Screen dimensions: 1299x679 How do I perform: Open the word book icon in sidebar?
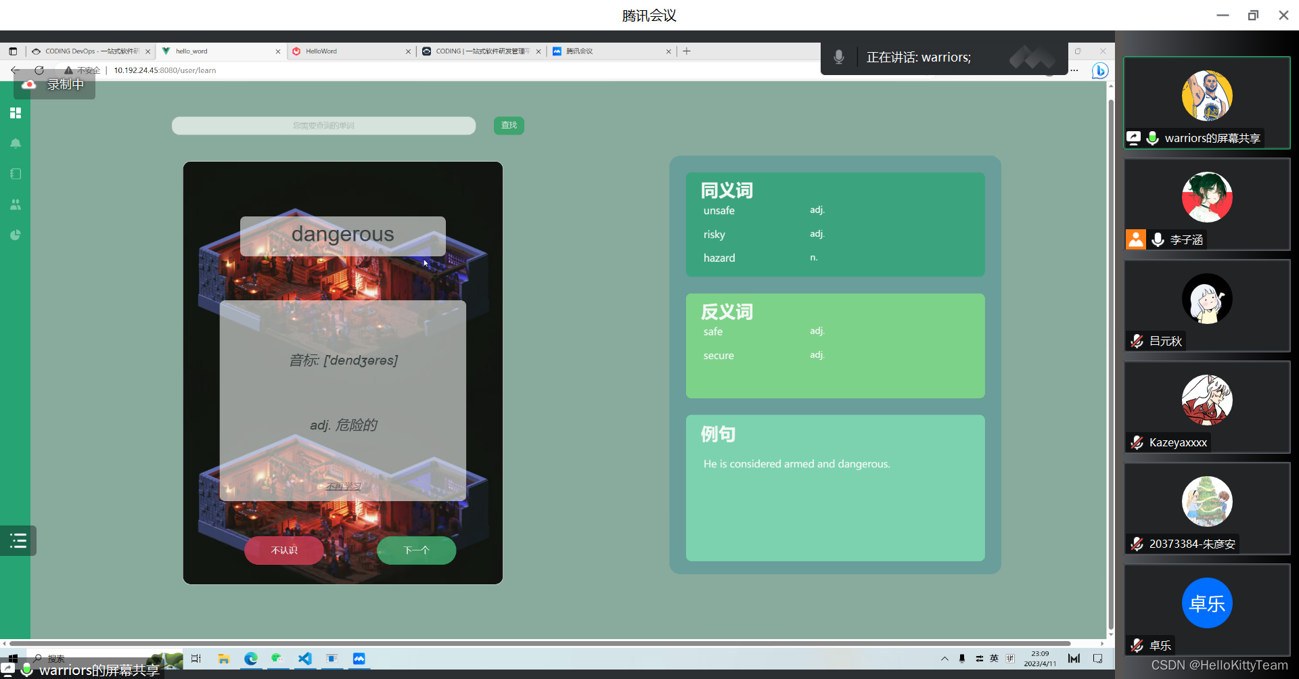coord(16,174)
